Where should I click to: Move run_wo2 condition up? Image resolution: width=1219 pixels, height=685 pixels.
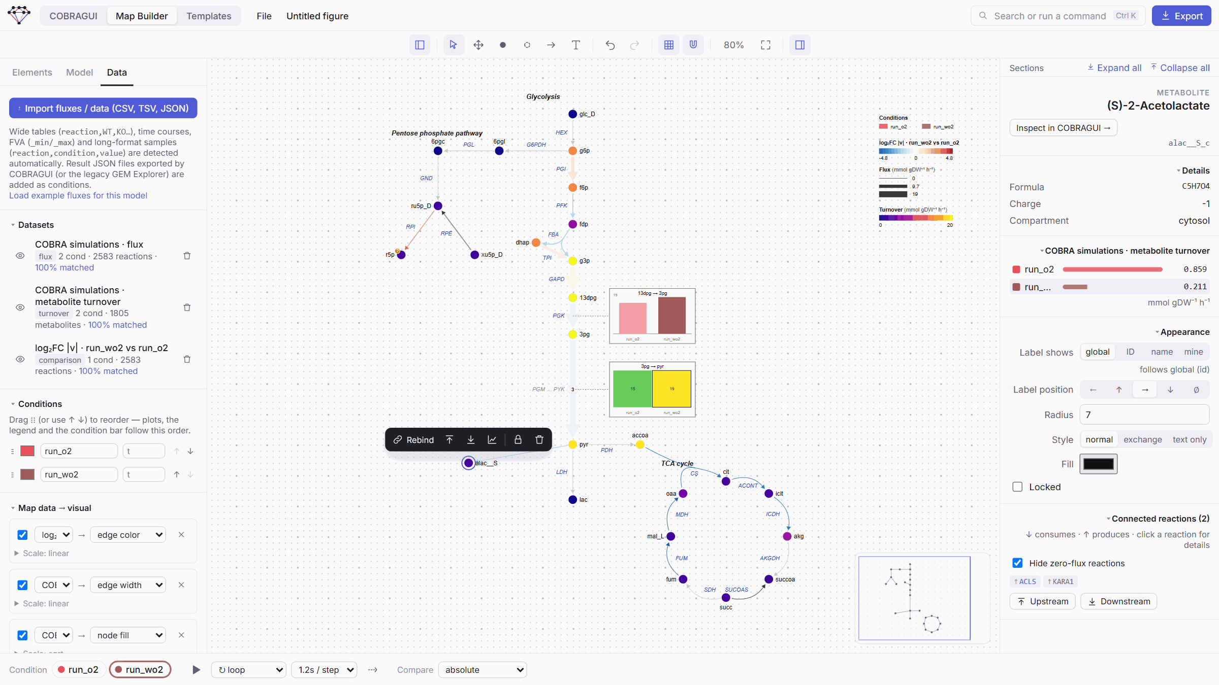coord(177,474)
